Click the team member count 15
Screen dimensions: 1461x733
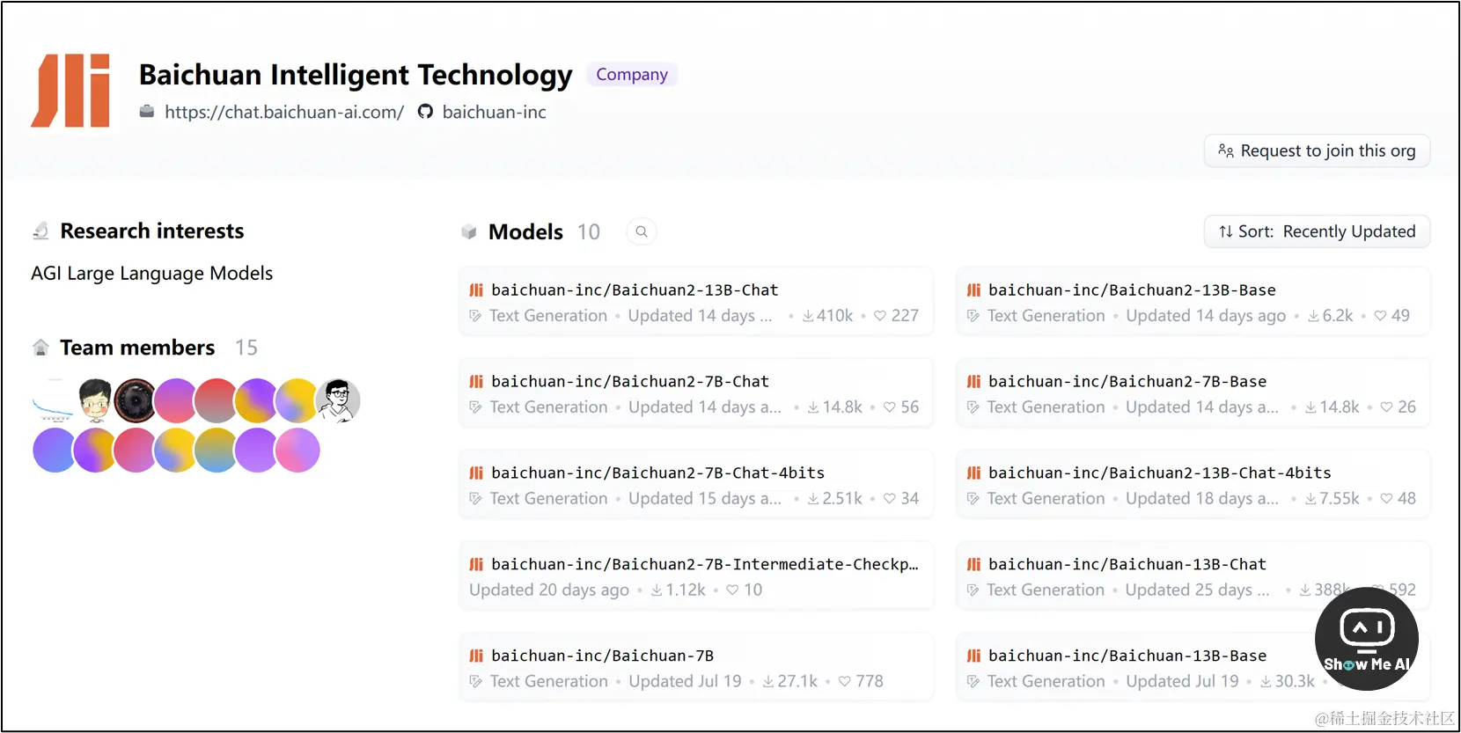tap(246, 348)
